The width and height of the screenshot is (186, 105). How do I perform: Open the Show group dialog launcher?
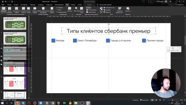click(72, 14)
